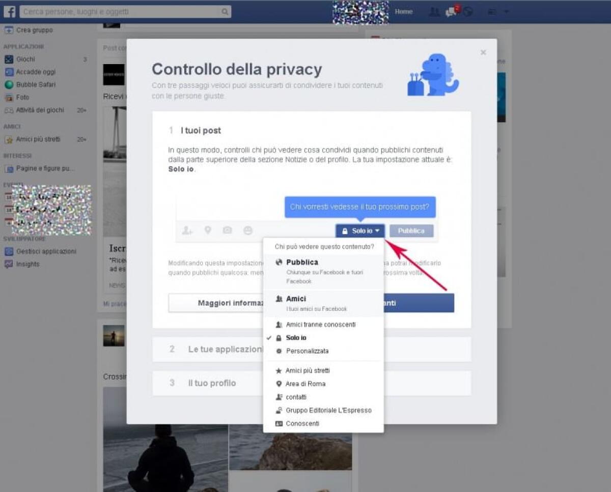Image resolution: width=611 pixels, height=492 pixels.
Task: Select Amici più stretti audience list
Action: (309, 370)
